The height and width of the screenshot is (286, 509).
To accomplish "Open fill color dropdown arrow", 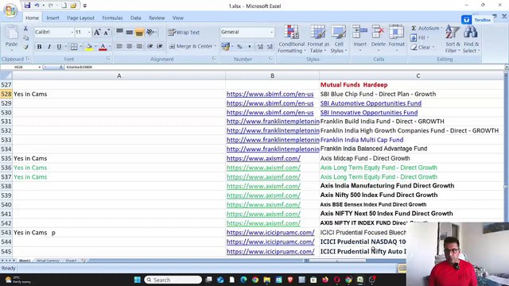I will [95, 47].
